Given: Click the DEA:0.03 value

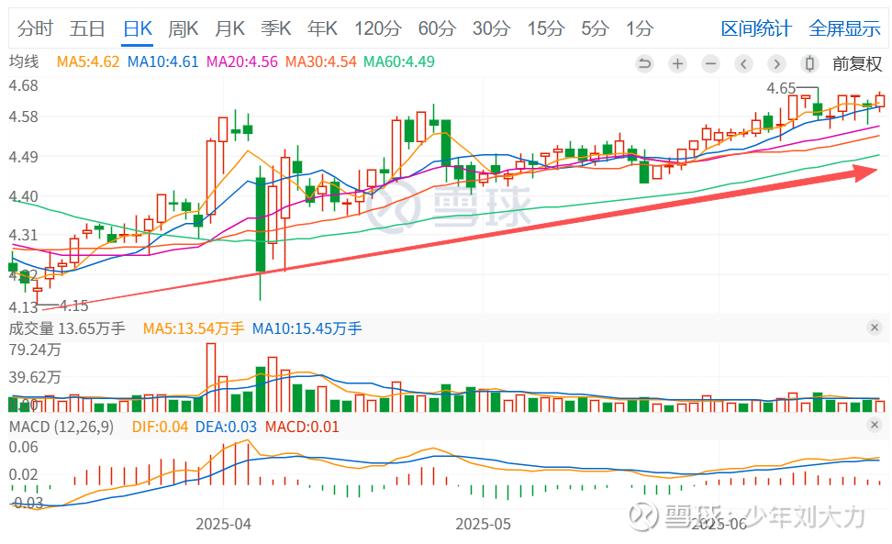Looking at the screenshot, I should click(226, 427).
